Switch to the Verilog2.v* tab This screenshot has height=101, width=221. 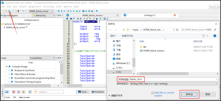(150, 15)
